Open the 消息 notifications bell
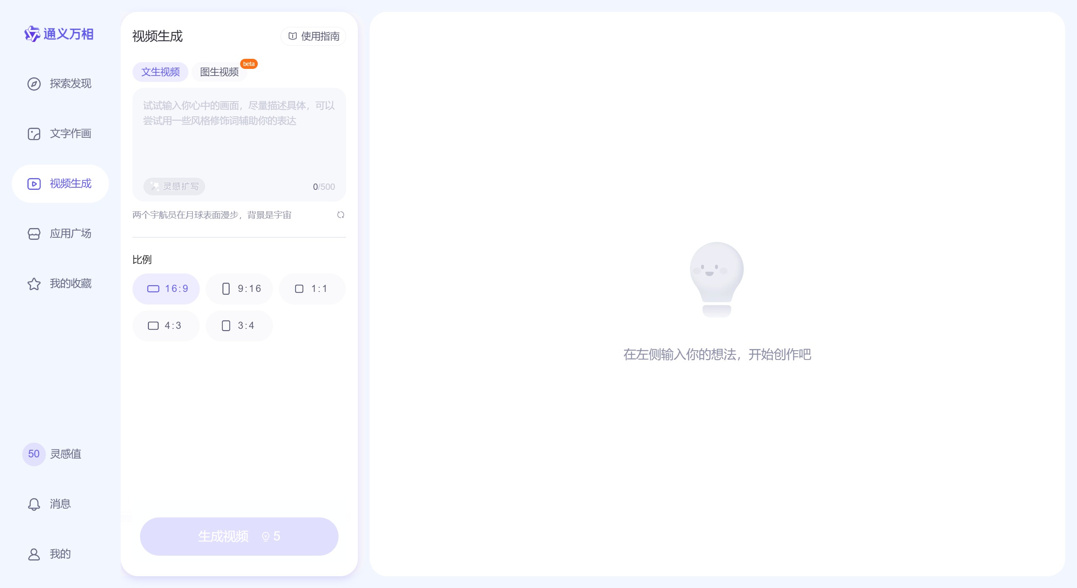The height and width of the screenshot is (588, 1077). (x=60, y=504)
